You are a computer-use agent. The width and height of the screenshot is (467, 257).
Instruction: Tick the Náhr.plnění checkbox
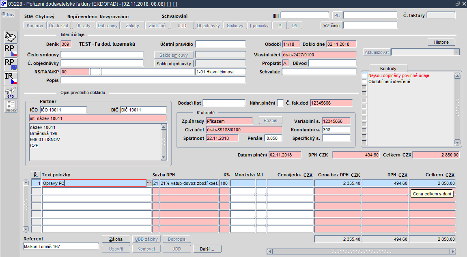(280, 103)
